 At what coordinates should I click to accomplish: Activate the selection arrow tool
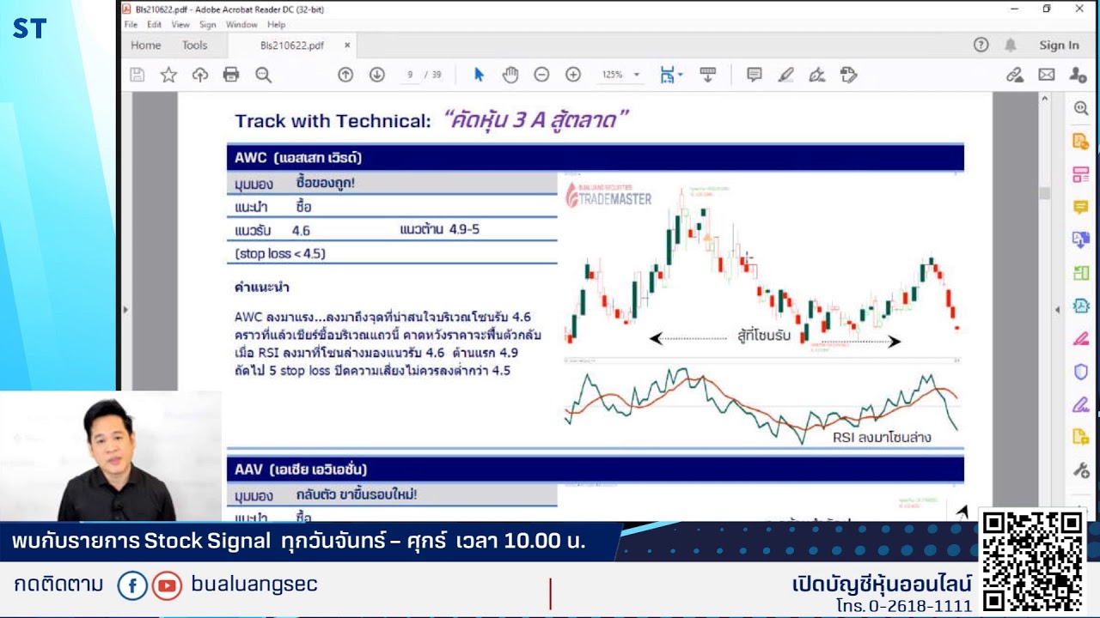point(479,75)
